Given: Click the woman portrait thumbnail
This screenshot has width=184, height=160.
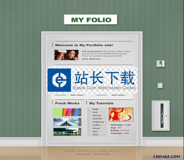Looking at the screenshot, I should coord(67,55).
